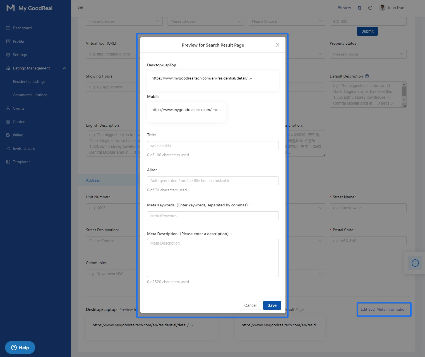Open the Property Status dropdown
Screen dimensions: 425x357
(368, 54)
